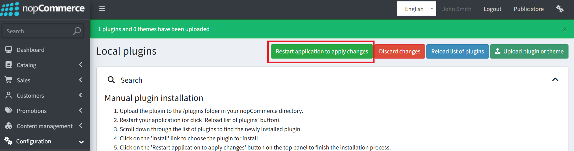Click the Discard changes button
The height and width of the screenshot is (151, 574).
[400, 52]
